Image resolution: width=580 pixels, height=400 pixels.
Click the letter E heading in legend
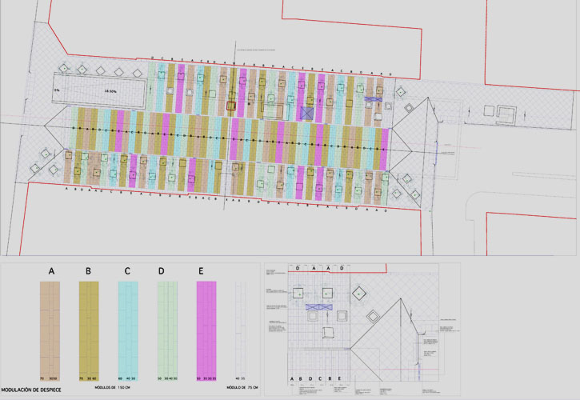[x=200, y=272]
